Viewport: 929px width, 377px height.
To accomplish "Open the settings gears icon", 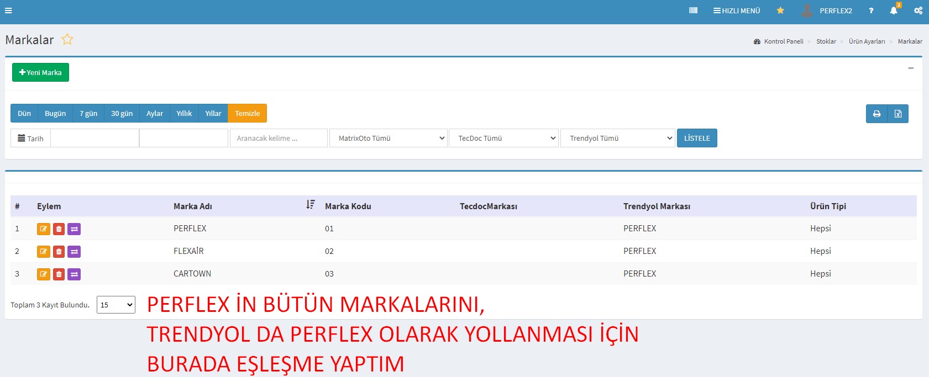I will point(918,10).
